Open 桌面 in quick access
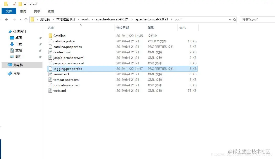275x159 pixels. pos(18,38)
